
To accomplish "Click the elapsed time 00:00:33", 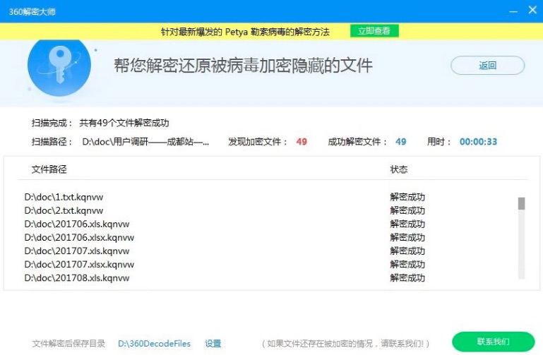I will click(478, 142).
